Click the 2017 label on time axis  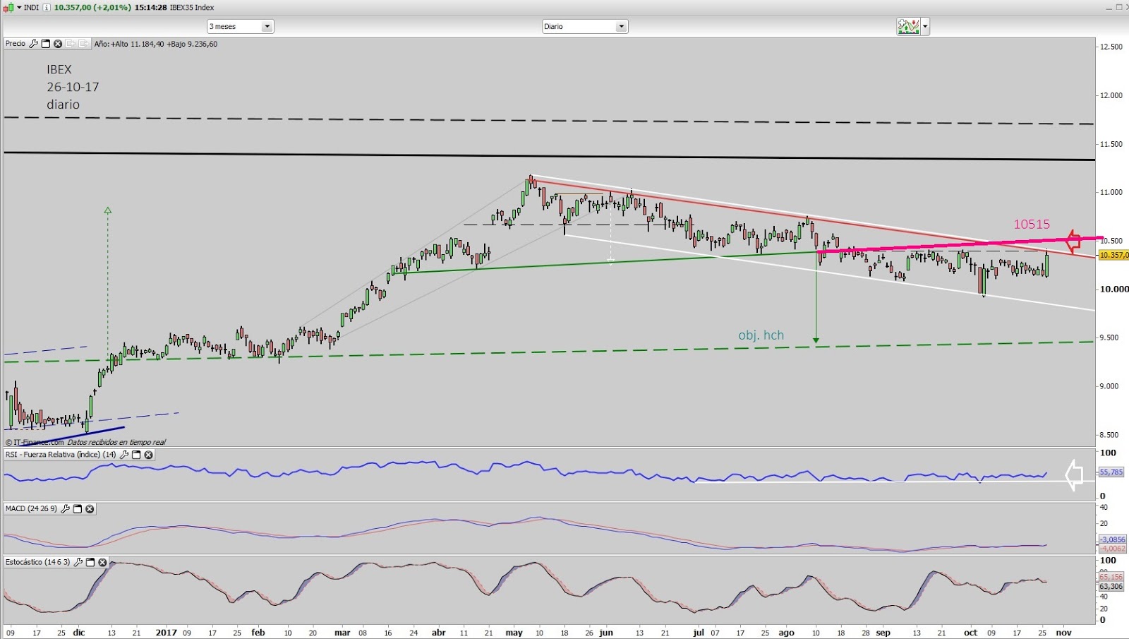tap(166, 633)
